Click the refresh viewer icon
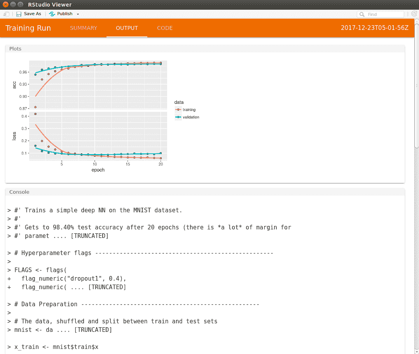Image resolution: width=419 pixels, height=354 pixels. (414, 14)
